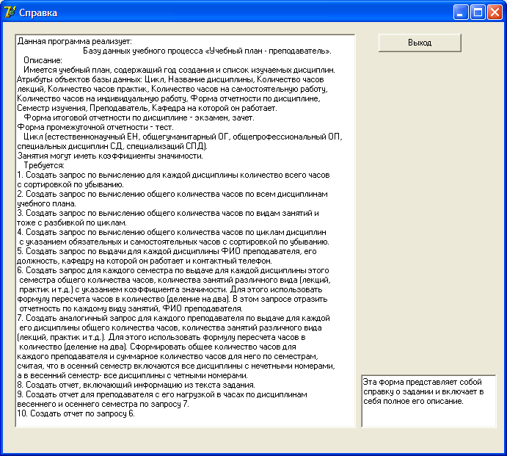Click line starting '7. Создать аналогичный запрос'

[x=173, y=318]
